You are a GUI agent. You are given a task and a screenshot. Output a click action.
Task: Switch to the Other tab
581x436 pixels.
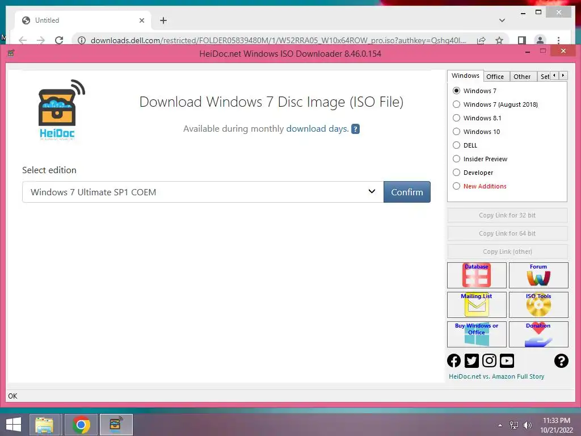point(522,77)
